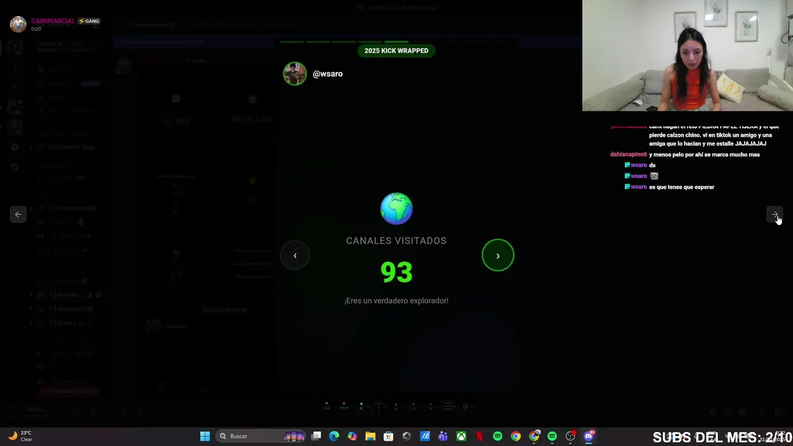Screen dimensions: 793x446
Task: Click the chat message 'es que tenes que esperar'
Action: (681, 187)
